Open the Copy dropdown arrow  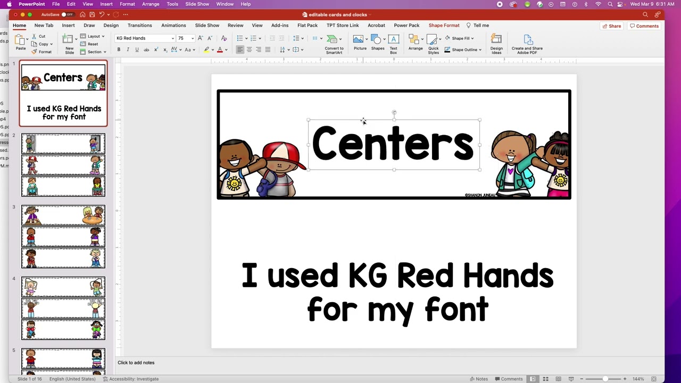tap(51, 44)
